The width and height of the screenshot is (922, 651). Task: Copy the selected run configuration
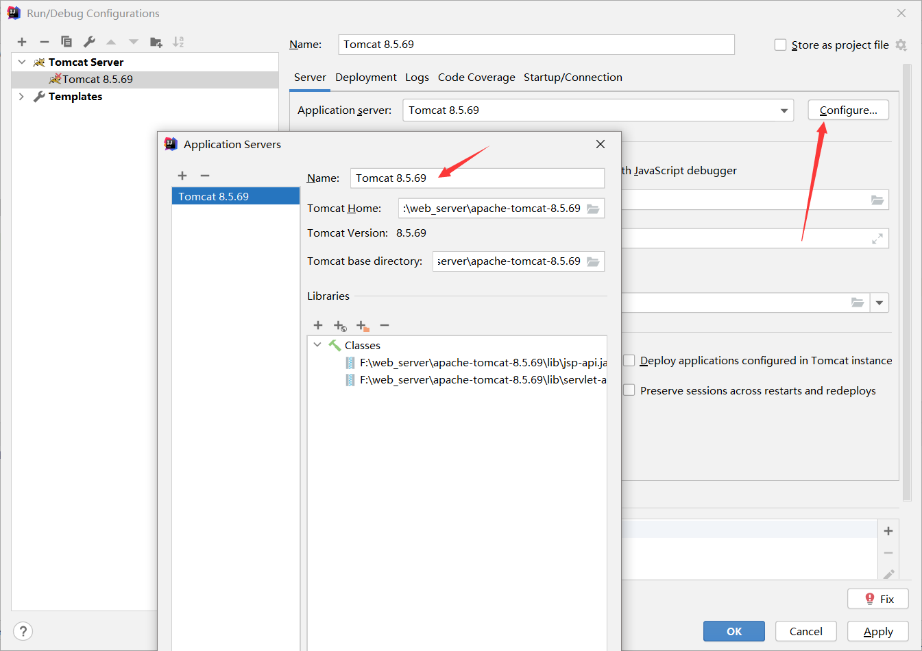pyautogui.click(x=66, y=42)
